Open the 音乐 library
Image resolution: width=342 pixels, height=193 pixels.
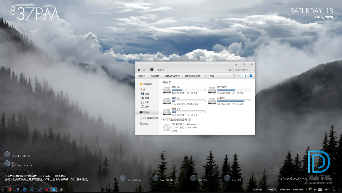(x=145, y=107)
